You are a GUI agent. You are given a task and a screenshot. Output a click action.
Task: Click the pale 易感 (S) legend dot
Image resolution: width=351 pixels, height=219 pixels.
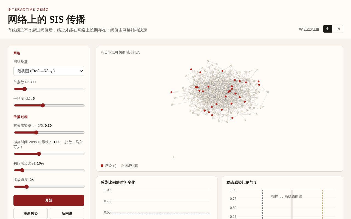pos(122,166)
